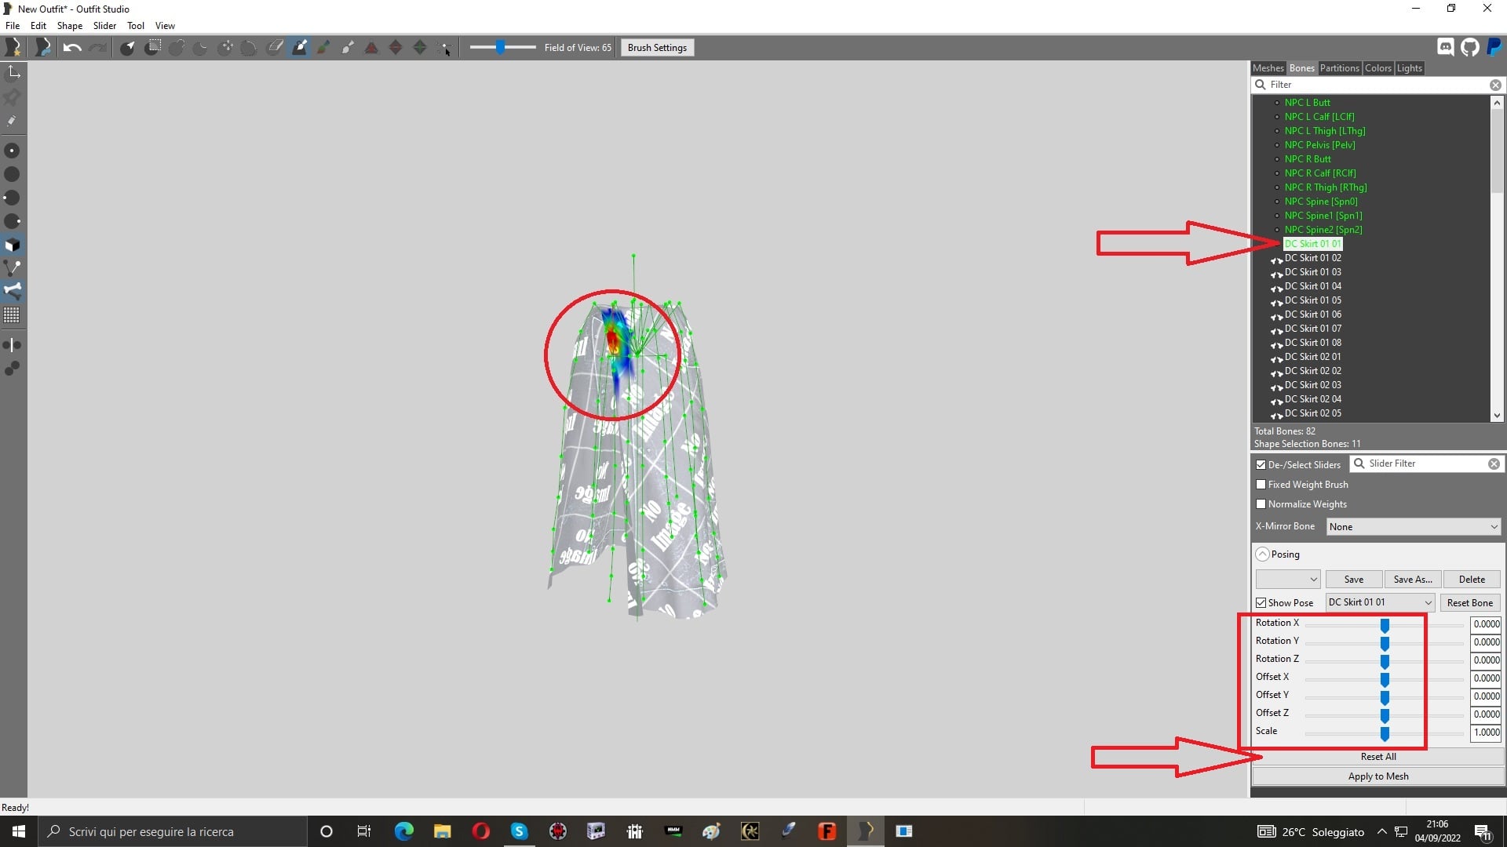
Task: Select the Flip Edge tool
Action: (396, 48)
